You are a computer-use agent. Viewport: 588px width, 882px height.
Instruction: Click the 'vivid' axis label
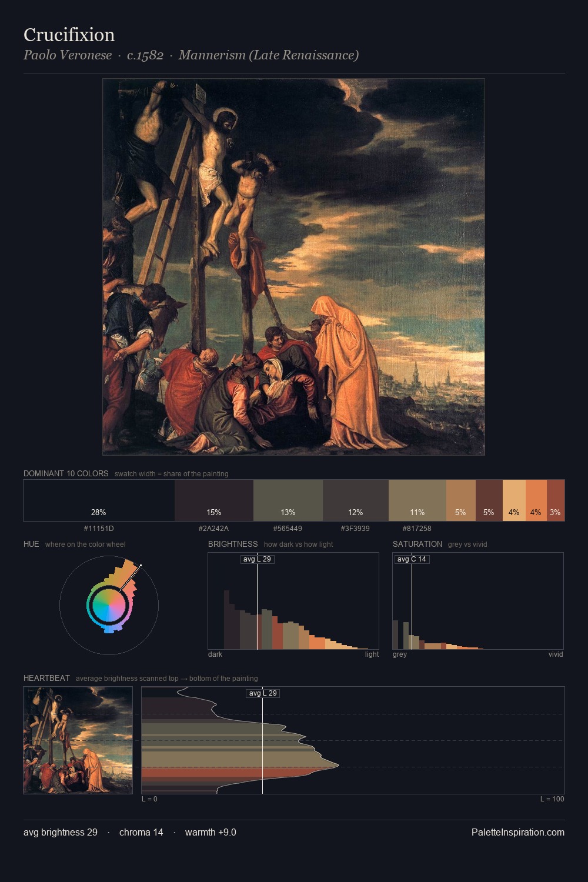pyautogui.click(x=556, y=654)
